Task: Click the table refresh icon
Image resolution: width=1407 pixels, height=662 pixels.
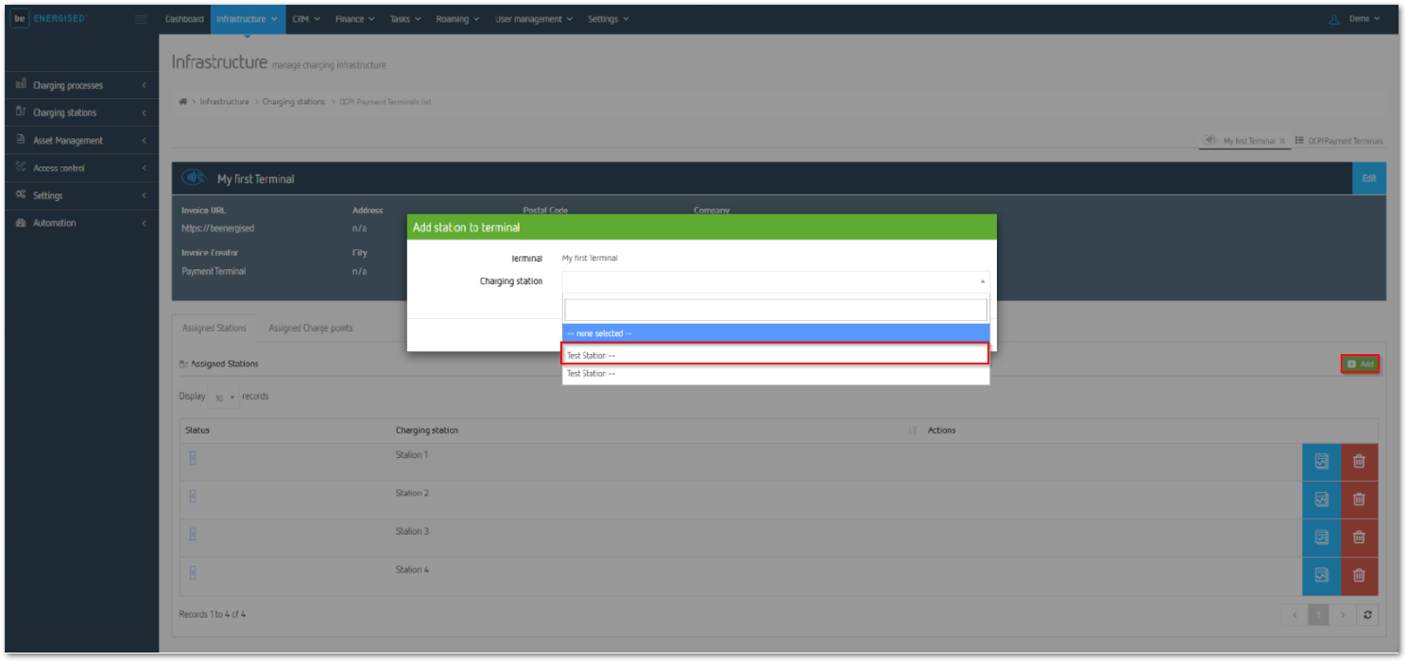Action: point(1366,615)
